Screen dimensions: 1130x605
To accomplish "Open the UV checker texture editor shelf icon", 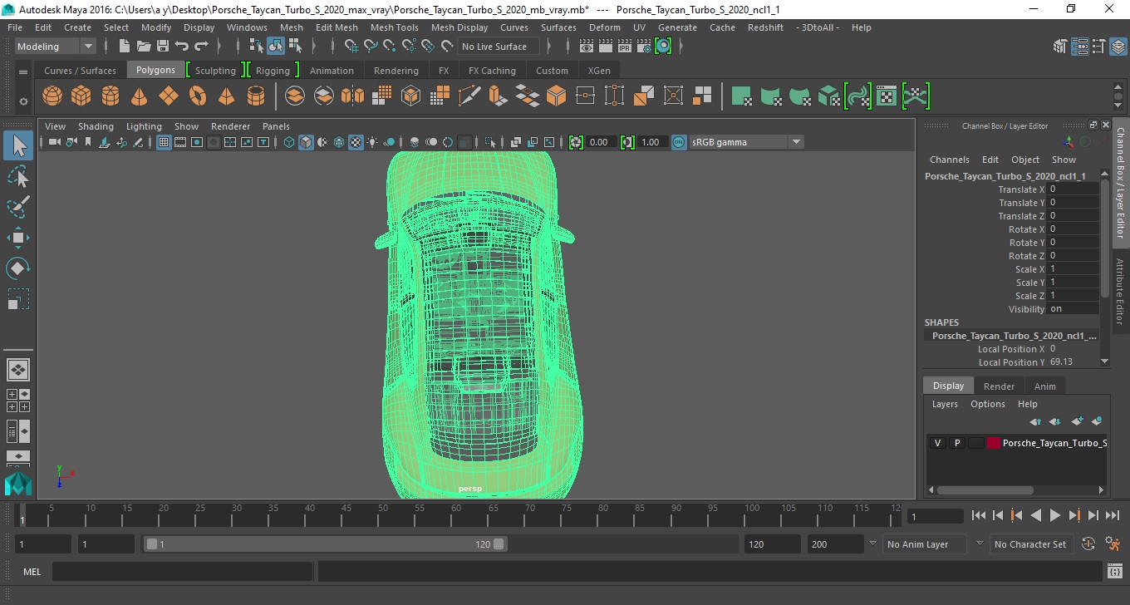I will [x=887, y=96].
